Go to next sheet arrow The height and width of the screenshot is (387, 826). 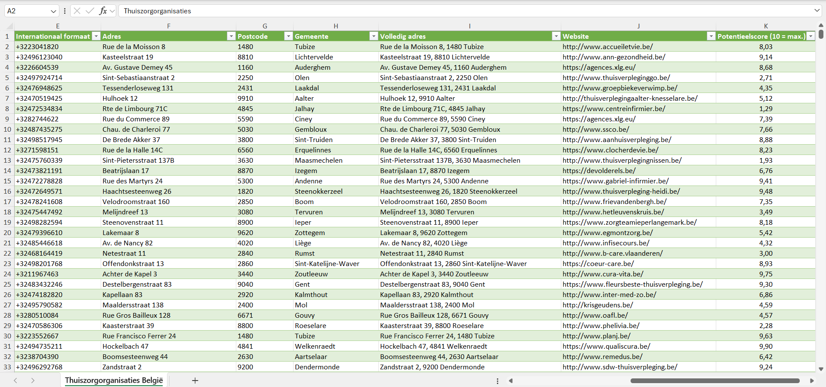(x=33, y=381)
